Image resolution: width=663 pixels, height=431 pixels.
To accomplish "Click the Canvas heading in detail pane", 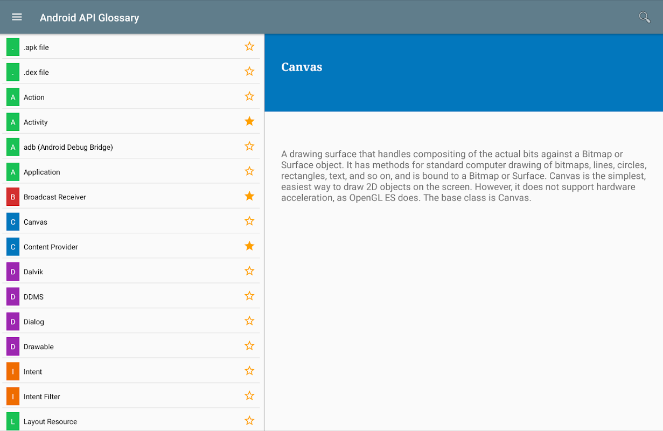I will [x=302, y=67].
